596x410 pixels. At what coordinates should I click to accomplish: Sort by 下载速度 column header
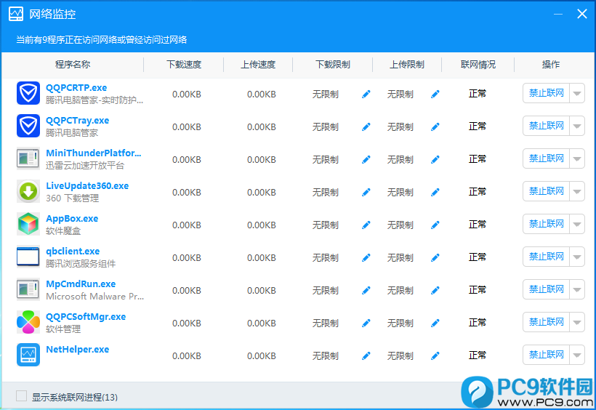[184, 64]
